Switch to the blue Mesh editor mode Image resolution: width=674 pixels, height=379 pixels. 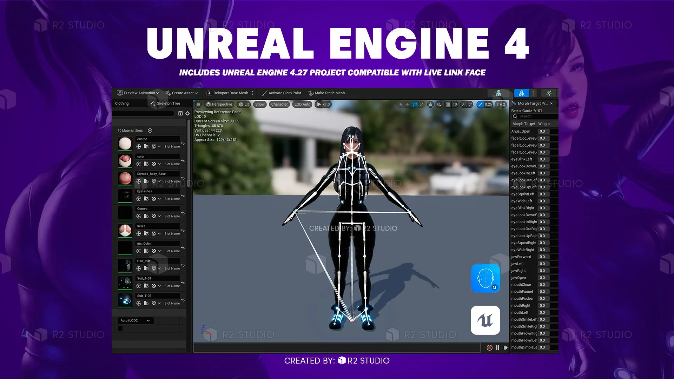tap(522, 93)
